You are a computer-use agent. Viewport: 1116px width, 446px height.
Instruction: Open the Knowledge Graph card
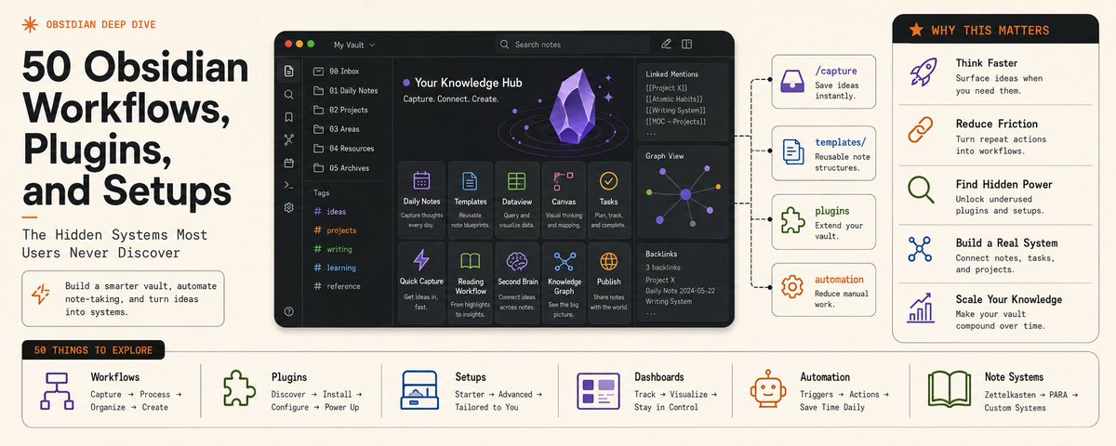pyautogui.click(x=564, y=282)
